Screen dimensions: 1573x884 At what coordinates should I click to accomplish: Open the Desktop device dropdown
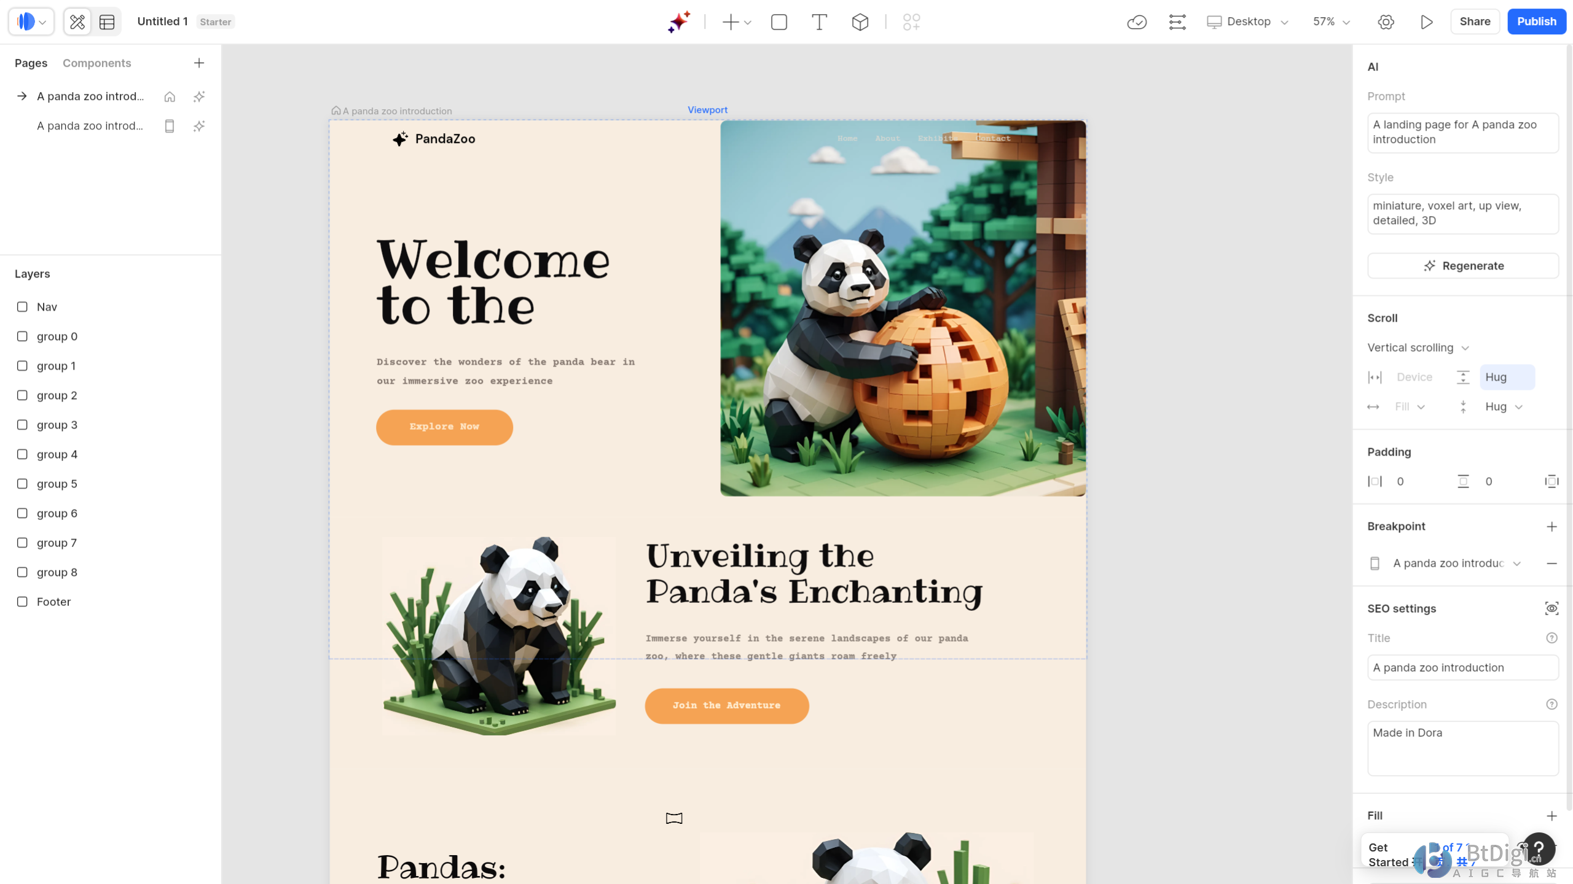click(1247, 22)
